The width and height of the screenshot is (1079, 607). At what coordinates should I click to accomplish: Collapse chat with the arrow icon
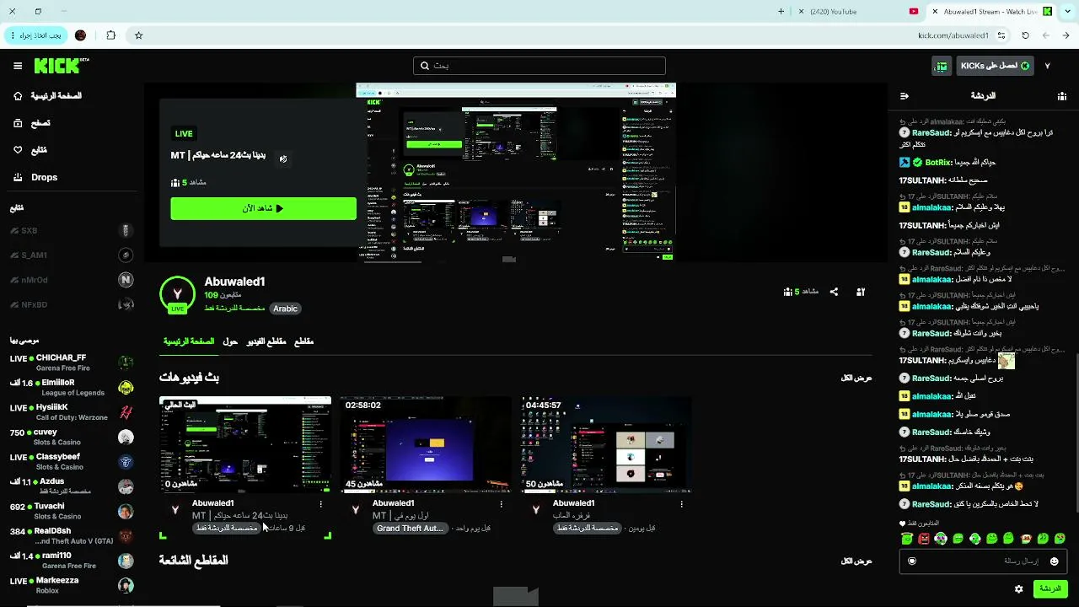[905, 96]
